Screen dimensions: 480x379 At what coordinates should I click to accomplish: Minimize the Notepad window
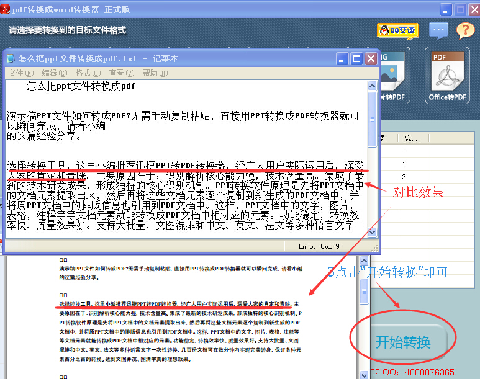[x=342, y=58]
